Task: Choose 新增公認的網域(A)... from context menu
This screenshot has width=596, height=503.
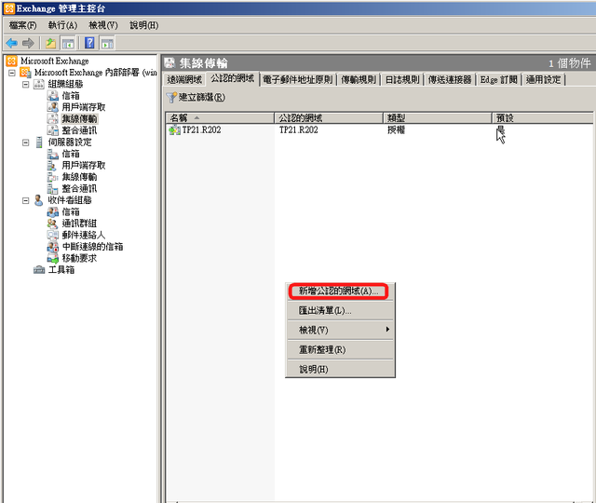Action: (x=338, y=292)
